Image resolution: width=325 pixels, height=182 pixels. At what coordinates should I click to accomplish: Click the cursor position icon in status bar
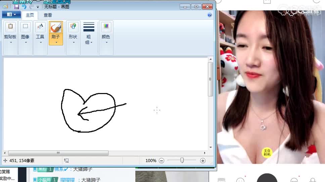[x=5, y=161]
